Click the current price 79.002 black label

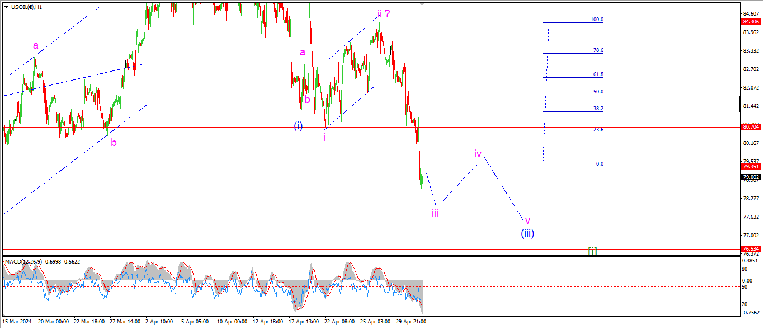[749, 177]
